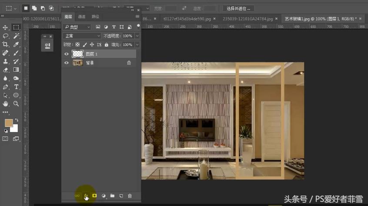The width and height of the screenshot is (368, 206).
Task: Select the Healing Brush tool
Action: point(5,53)
